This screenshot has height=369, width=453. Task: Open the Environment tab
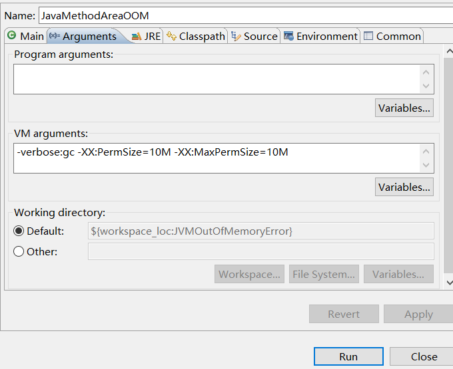(320, 36)
